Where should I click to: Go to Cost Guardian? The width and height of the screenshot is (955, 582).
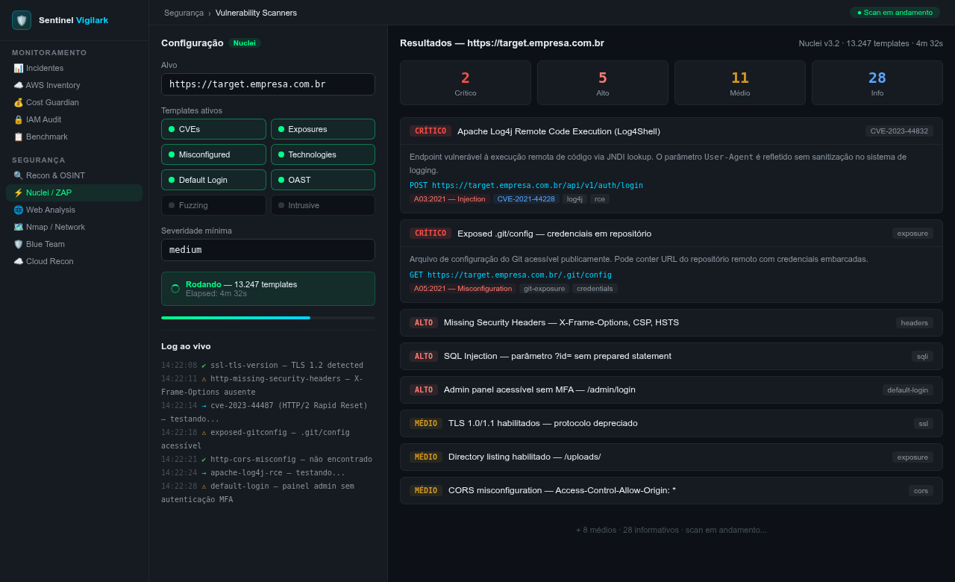pyautogui.click(x=74, y=102)
